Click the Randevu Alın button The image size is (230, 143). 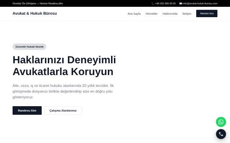(27, 110)
